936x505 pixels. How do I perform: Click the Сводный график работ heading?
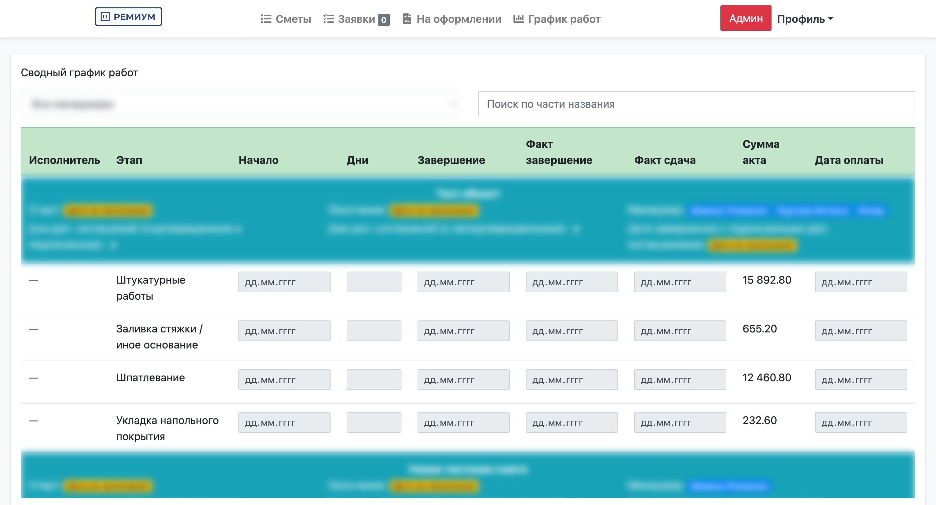[79, 72]
